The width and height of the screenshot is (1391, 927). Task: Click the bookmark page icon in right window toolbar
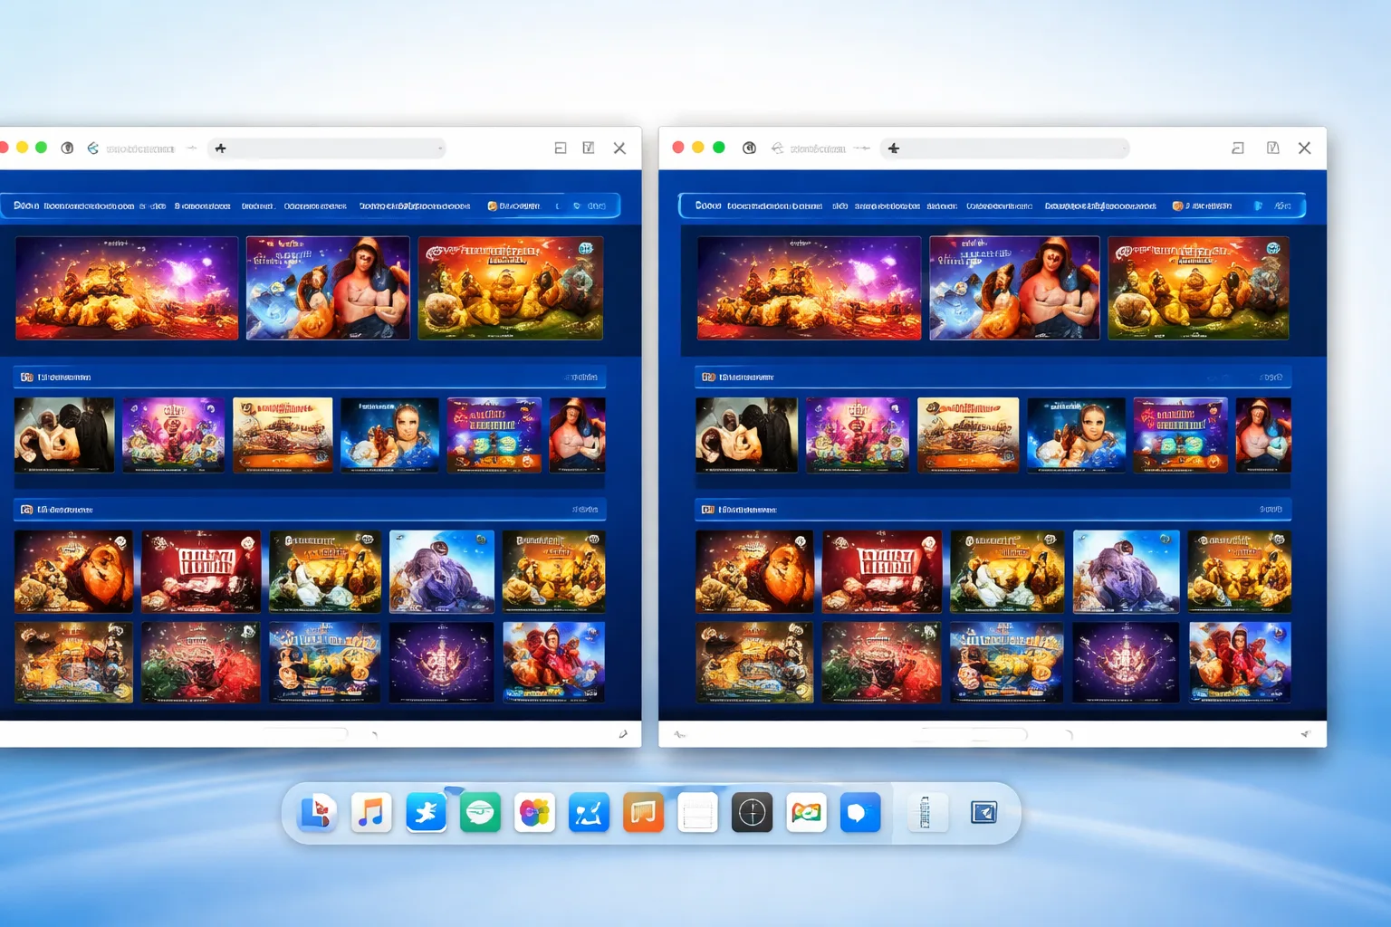tap(1272, 148)
